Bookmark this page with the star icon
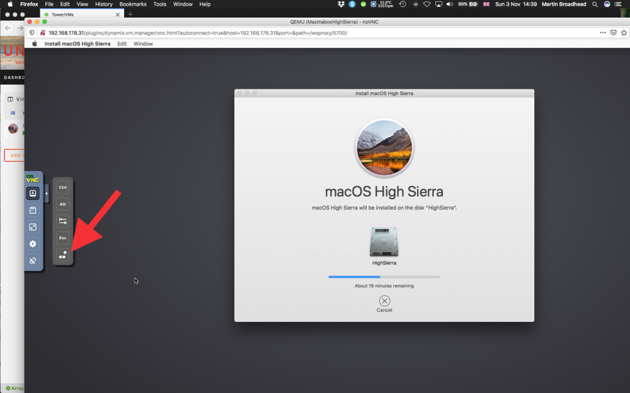630x393 pixels. coord(624,33)
